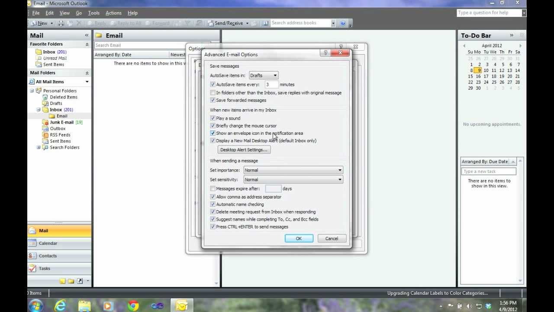Open the Set importance dropdown
The width and height of the screenshot is (554, 312).
[293, 170]
